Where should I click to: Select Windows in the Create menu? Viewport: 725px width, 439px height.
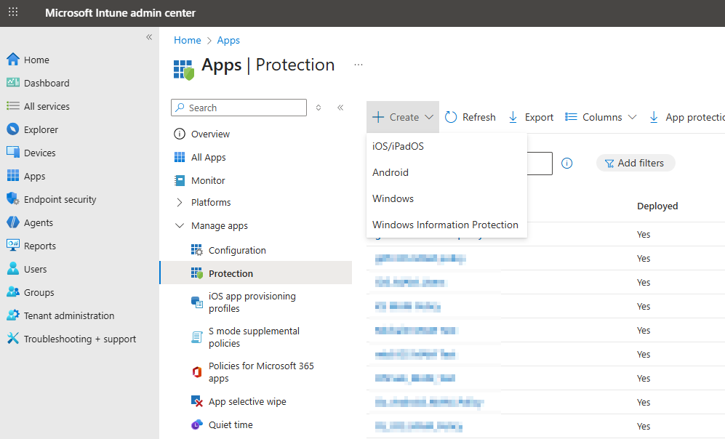click(x=393, y=198)
